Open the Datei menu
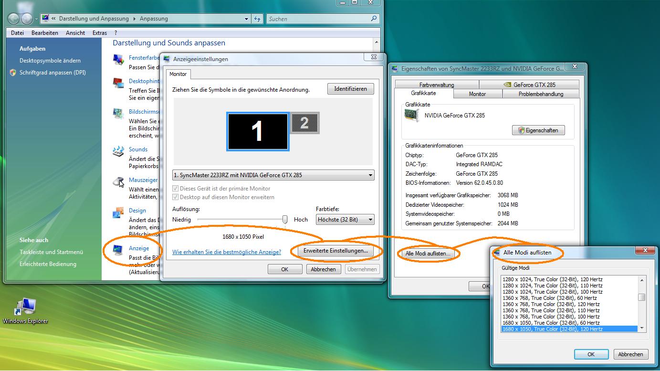Screen dimensions: 660x371 pos(17,33)
